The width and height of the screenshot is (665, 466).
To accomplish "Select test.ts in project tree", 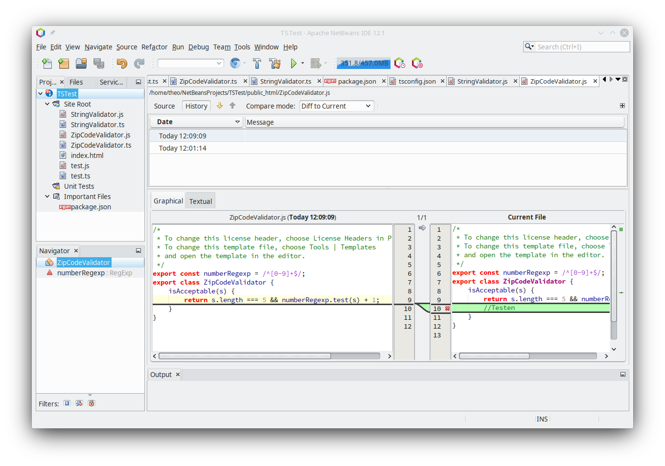I will [80, 176].
